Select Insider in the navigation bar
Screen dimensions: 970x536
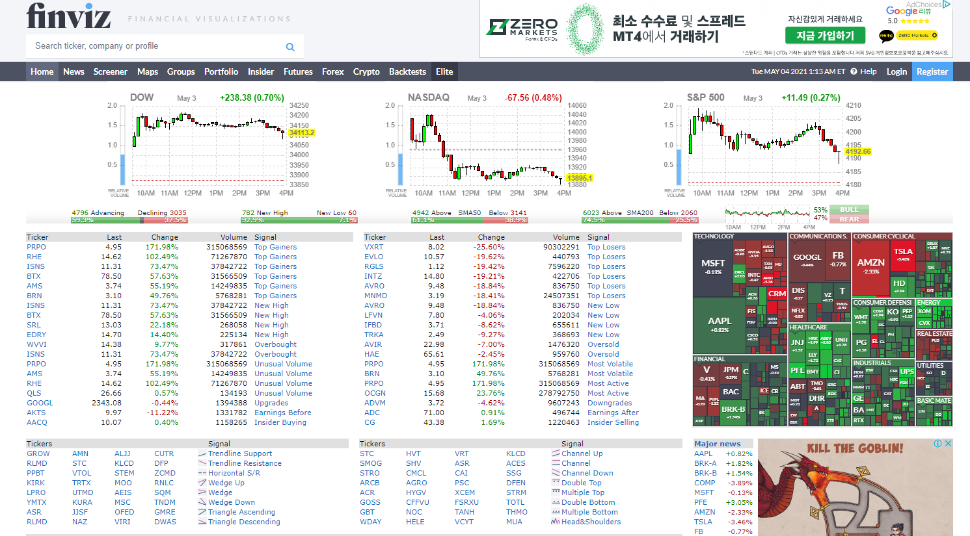click(x=261, y=71)
